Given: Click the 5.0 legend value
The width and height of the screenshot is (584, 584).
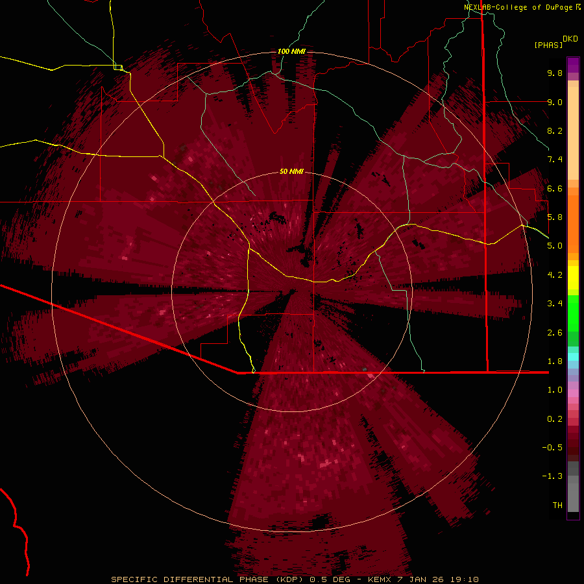Looking at the screenshot, I should (x=555, y=246).
